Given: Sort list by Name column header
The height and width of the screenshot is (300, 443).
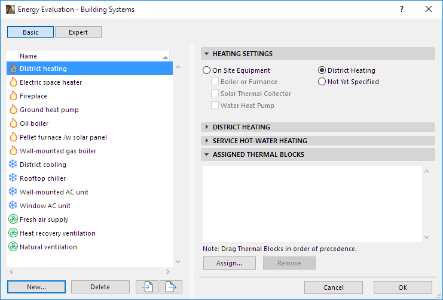Looking at the screenshot, I should [93, 56].
